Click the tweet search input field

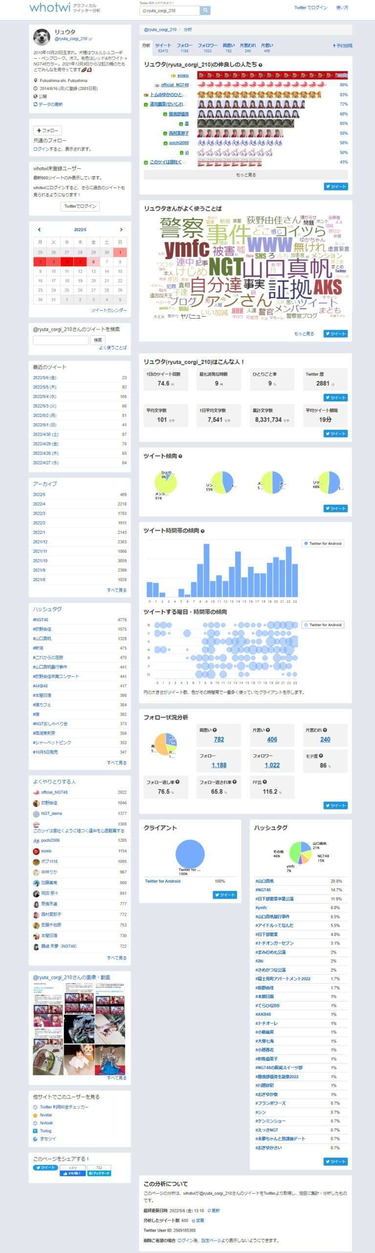click(x=61, y=340)
